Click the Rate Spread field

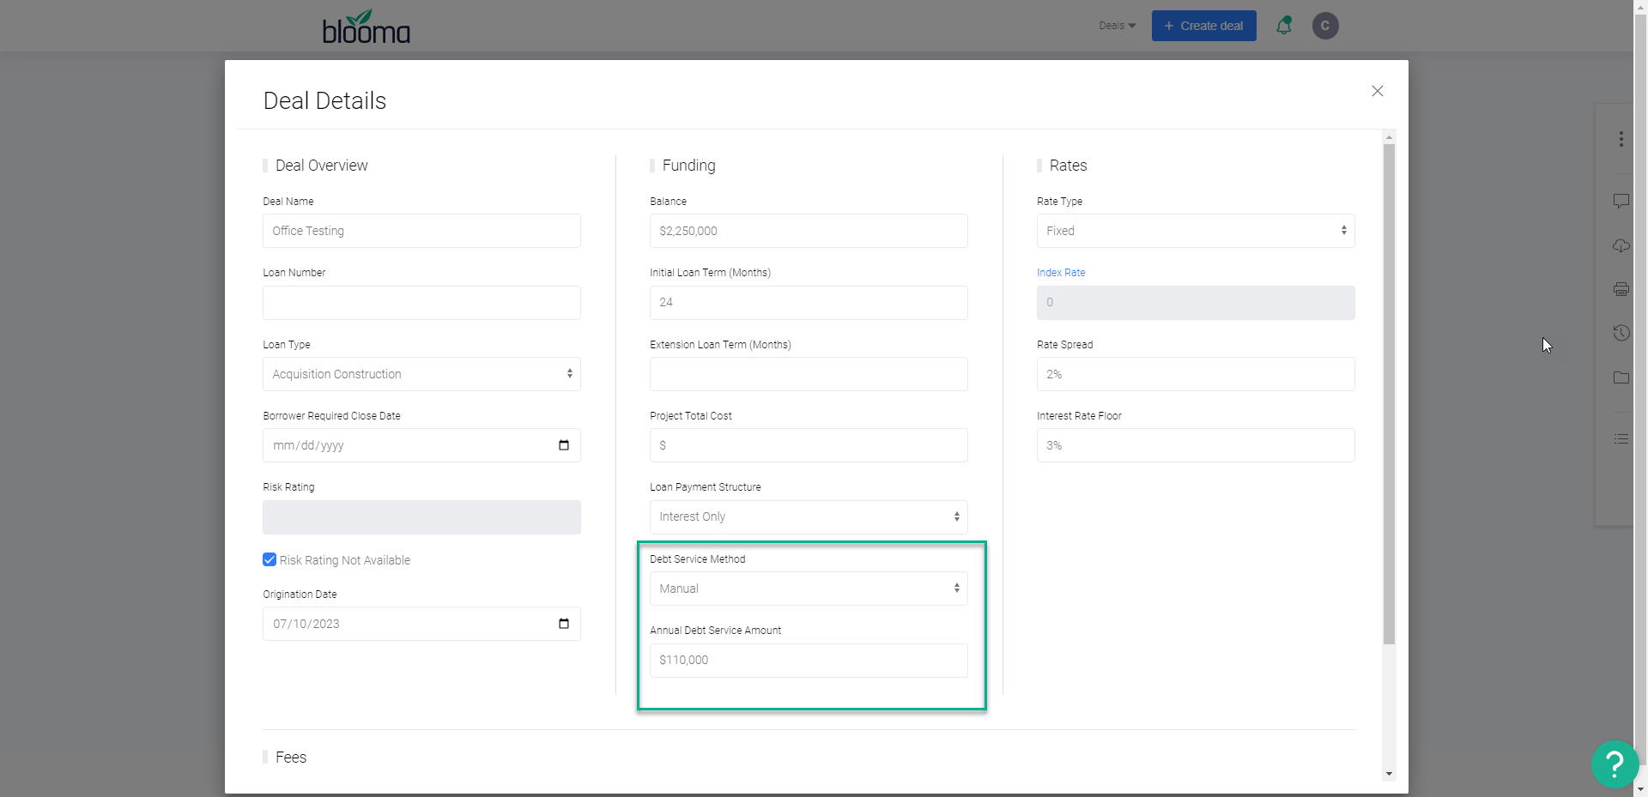point(1196,374)
